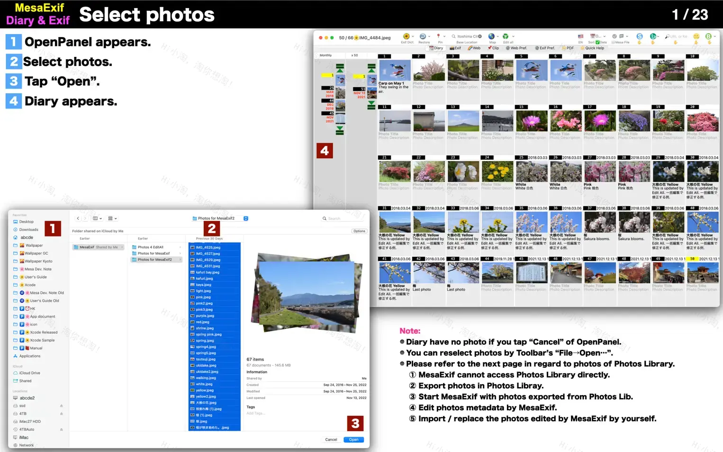Open the Exif Dict. tool

(406, 36)
